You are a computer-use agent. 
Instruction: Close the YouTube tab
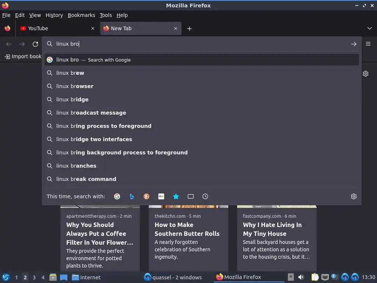click(x=92, y=28)
